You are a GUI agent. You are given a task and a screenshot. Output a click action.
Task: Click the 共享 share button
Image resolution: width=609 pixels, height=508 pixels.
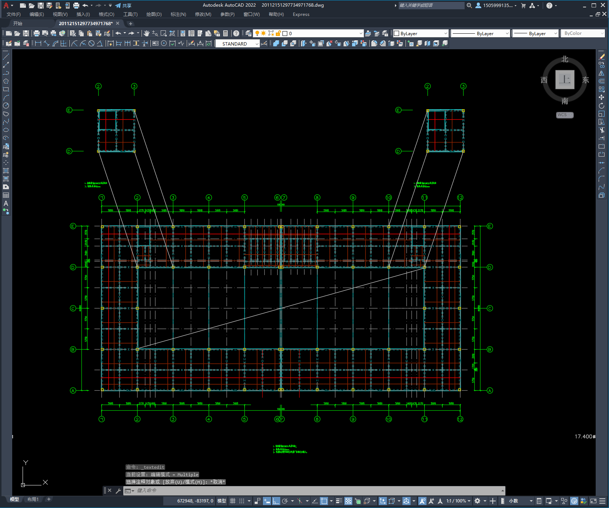coord(123,6)
